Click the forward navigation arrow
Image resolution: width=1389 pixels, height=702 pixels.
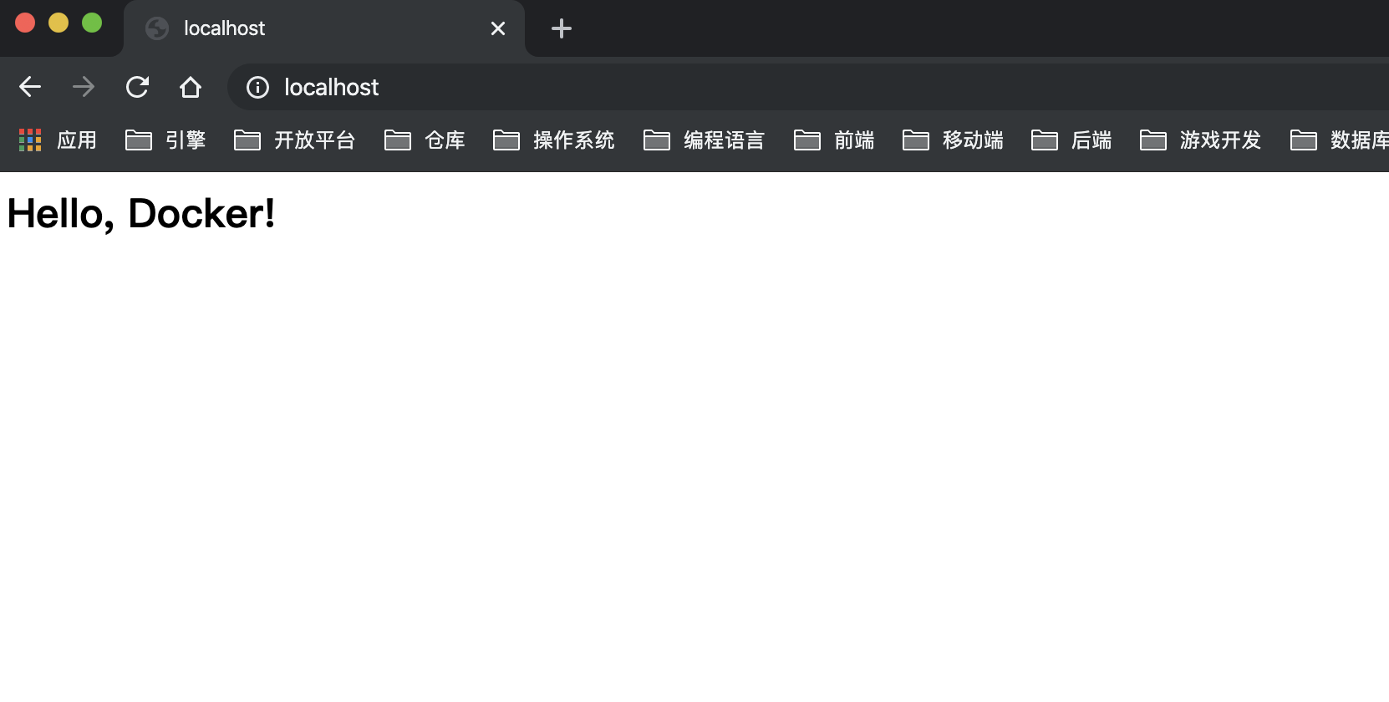click(84, 87)
